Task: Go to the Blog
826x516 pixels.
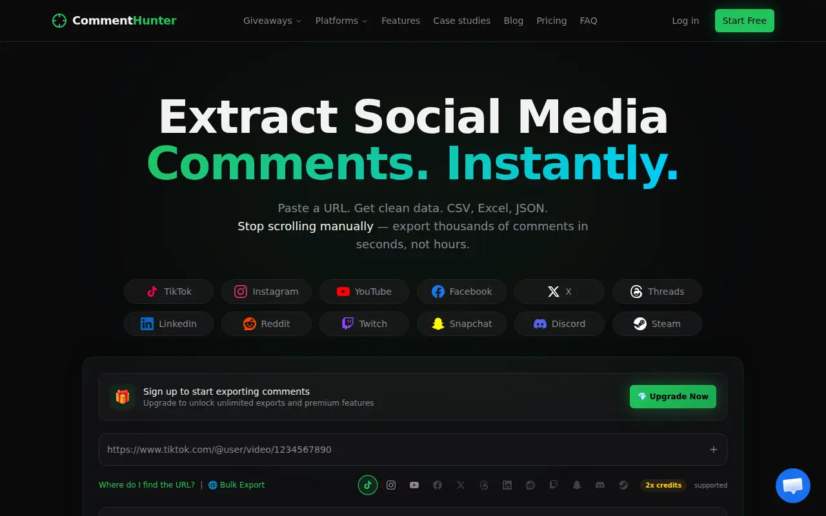Action: pyautogui.click(x=514, y=21)
